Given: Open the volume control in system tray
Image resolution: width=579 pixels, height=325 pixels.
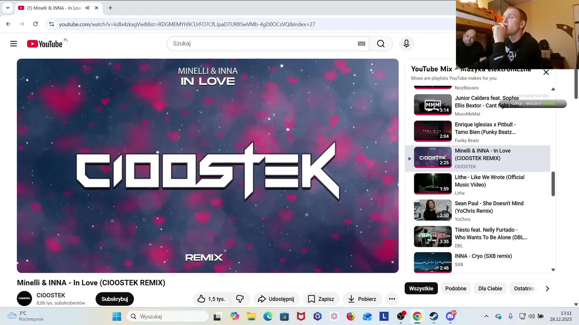Looking at the screenshot, I should 532,316.
